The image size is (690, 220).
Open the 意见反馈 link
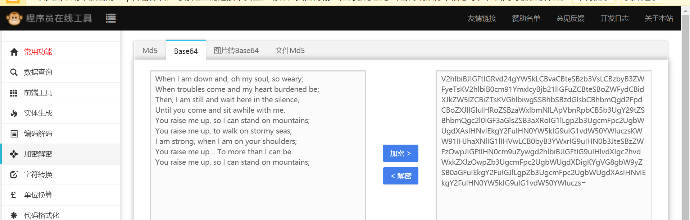pyautogui.click(x=570, y=18)
